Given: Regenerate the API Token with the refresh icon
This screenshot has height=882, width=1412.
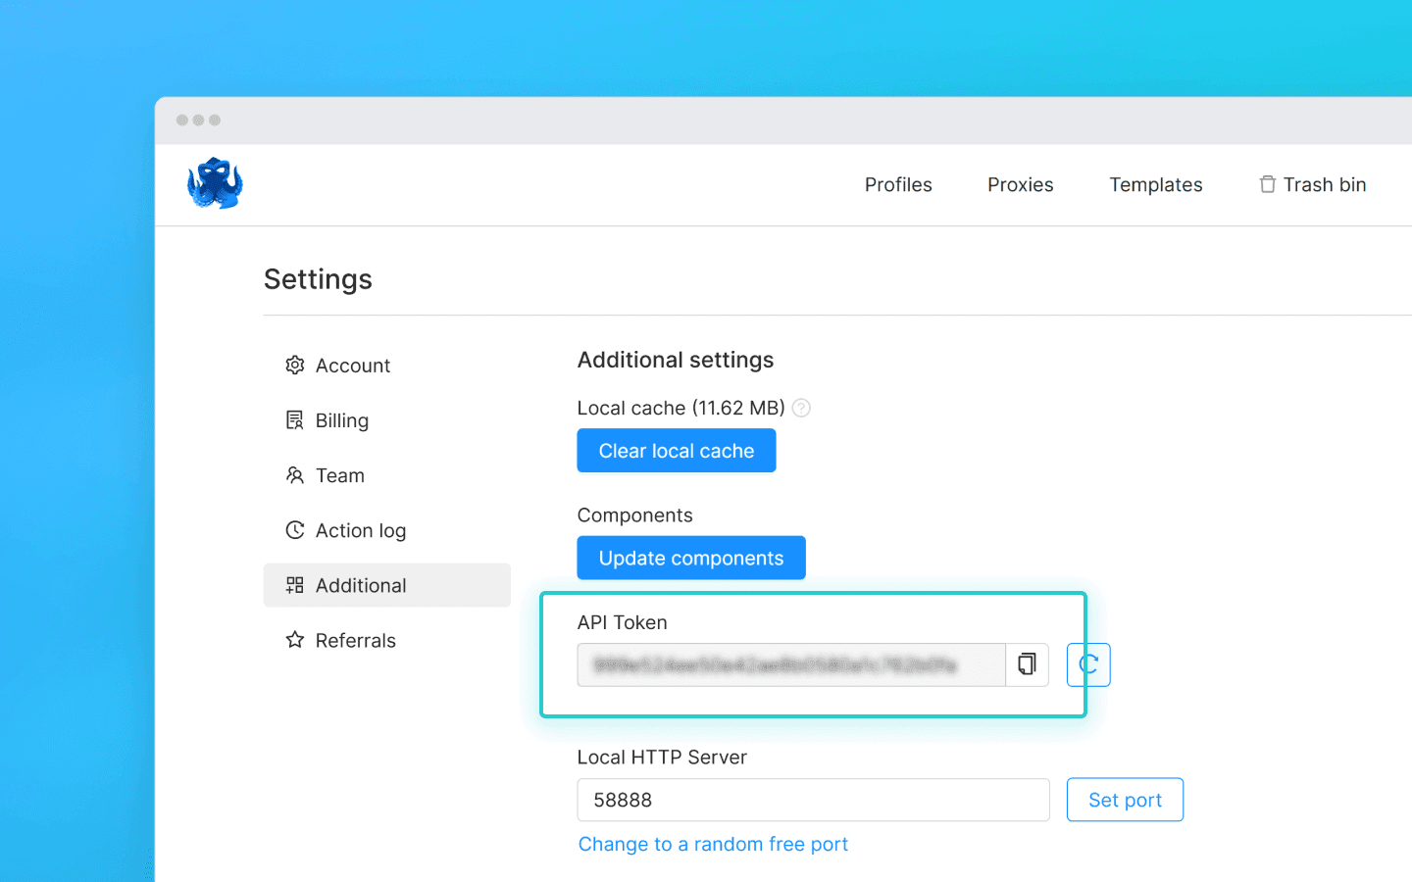Looking at the screenshot, I should (x=1088, y=664).
